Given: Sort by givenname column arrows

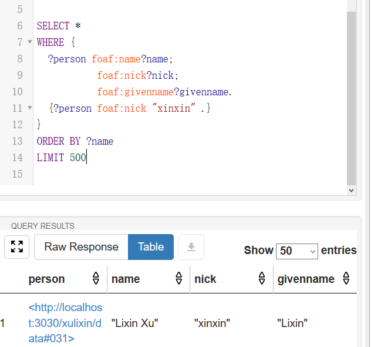Looking at the screenshot, I should (346, 279).
